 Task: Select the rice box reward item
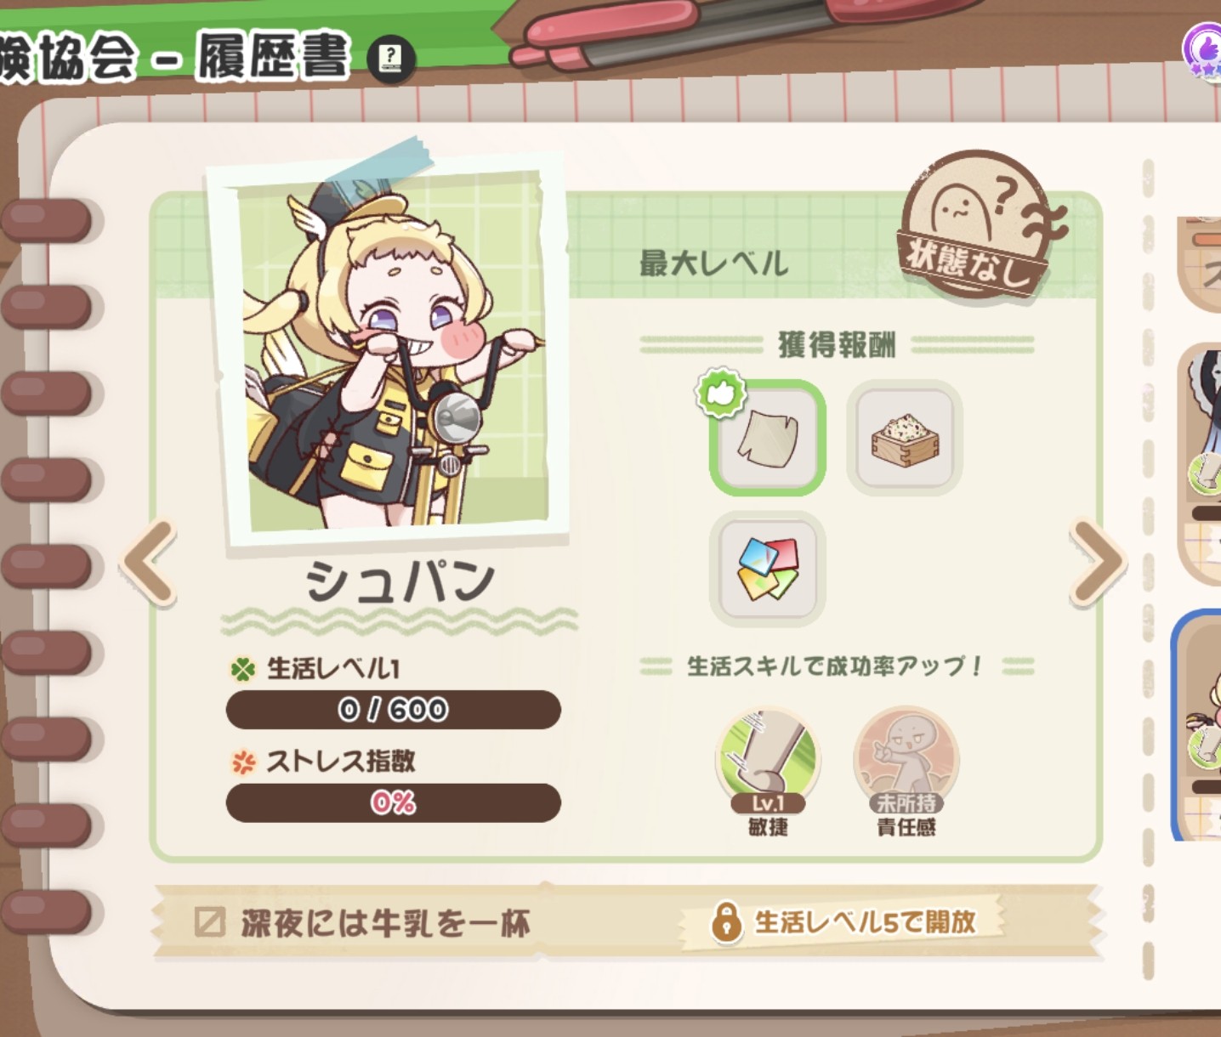(905, 438)
